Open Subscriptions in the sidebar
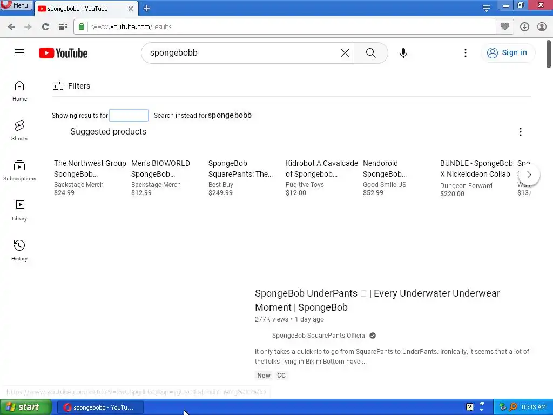This screenshot has width=553, height=415. point(19,170)
